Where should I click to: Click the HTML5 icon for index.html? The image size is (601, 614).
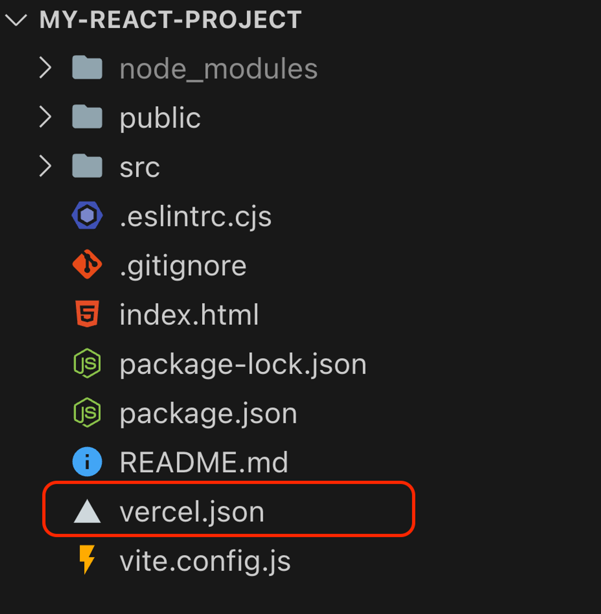coord(87,314)
